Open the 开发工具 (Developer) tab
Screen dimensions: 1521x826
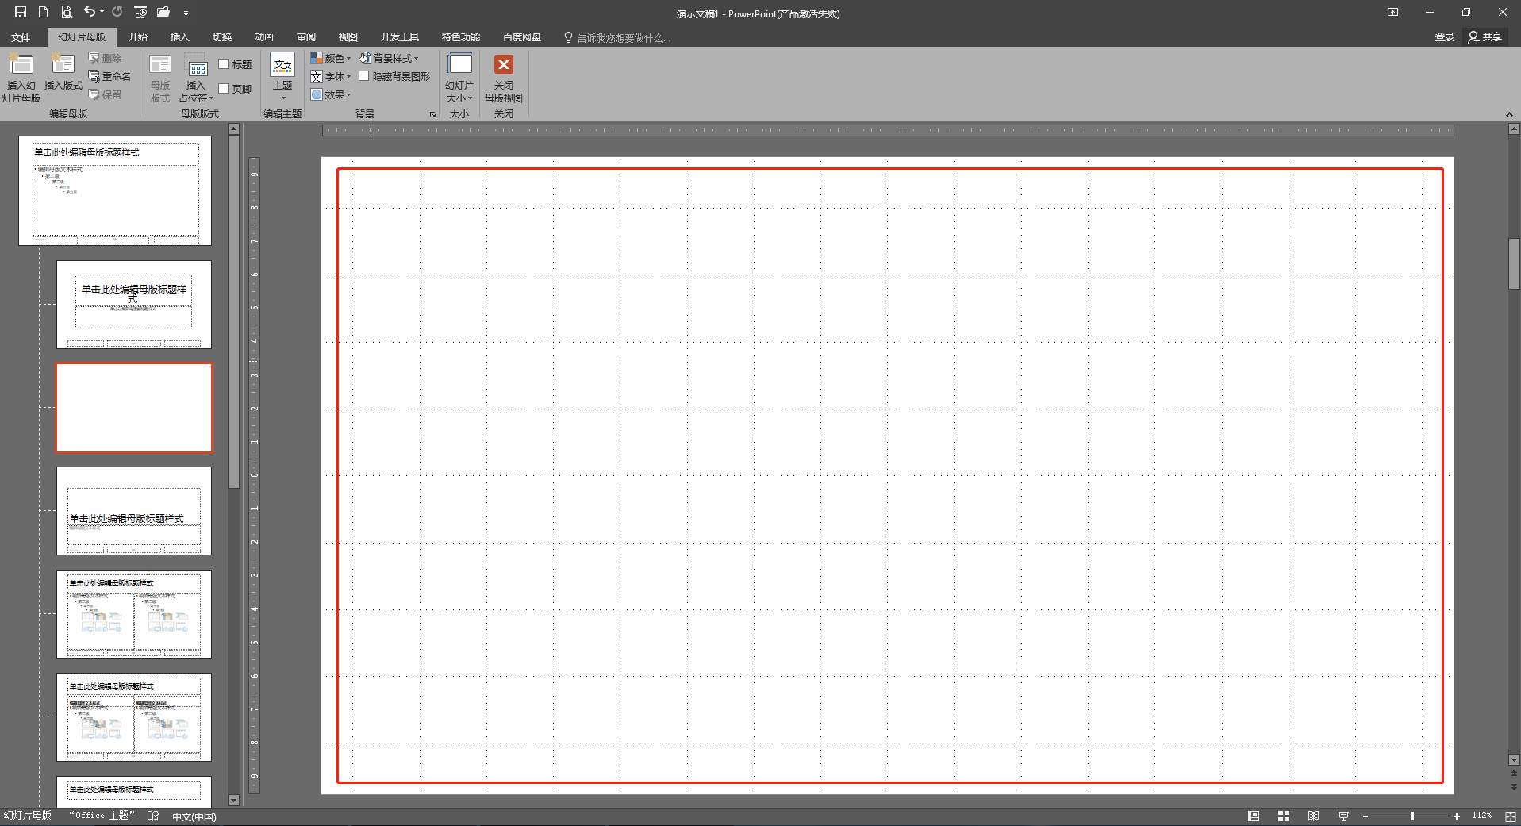coord(399,37)
